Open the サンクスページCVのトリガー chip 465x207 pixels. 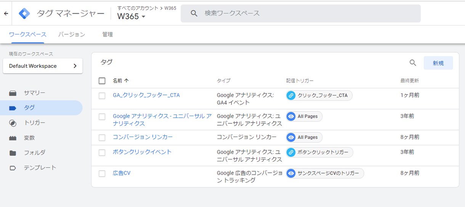coord(325,173)
